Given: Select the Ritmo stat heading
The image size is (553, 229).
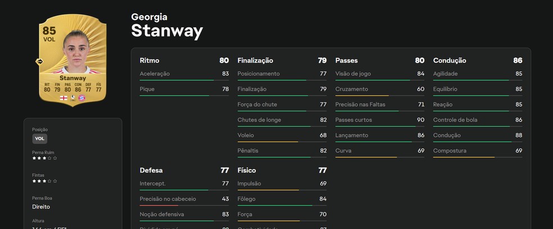Looking at the screenshot, I should (149, 60).
